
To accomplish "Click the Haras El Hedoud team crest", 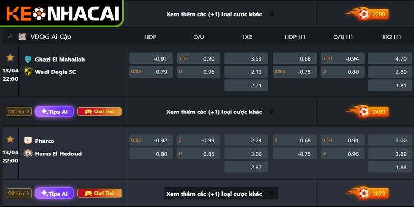I will click(x=28, y=154).
